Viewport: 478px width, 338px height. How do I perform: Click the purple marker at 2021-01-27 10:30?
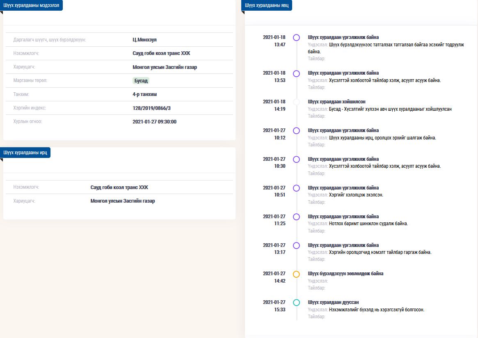pyautogui.click(x=296, y=159)
